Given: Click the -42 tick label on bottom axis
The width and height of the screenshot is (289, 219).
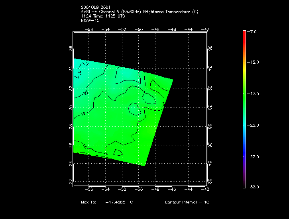Looking at the screenshot, I should coord(206,190).
